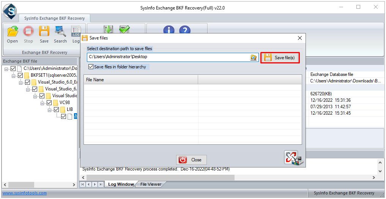Click the recovery process completed log line
386x199 pixels.
pyautogui.click(x=156, y=169)
